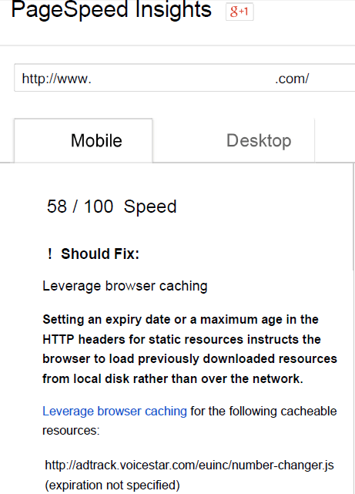The image size is (355, 494).
Task: Click the bold 'Setting an expiry date' paragraph
Action: [189, 349]
